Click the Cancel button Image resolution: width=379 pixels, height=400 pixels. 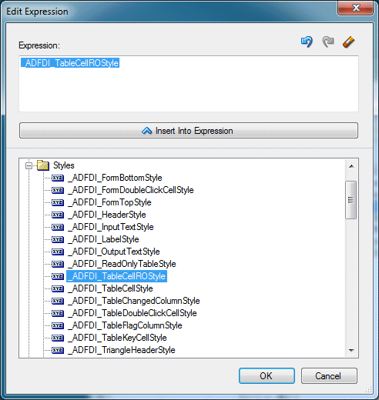pos(329,376)
